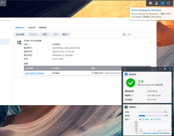
Task: Toggle the widgets panel icon in taskbar
Action: pos(163,3)
